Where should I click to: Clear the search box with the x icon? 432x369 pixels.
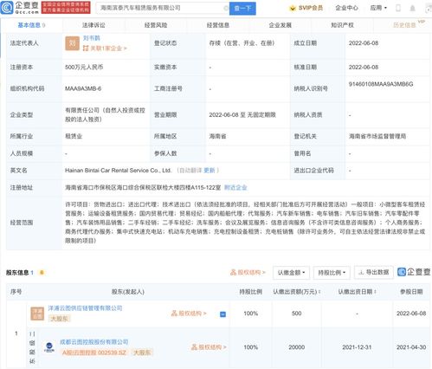226,9
